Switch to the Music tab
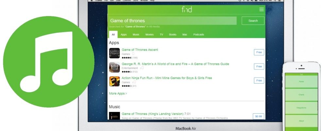 136,34
